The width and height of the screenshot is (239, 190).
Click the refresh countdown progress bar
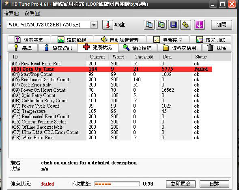click(117, 184)
